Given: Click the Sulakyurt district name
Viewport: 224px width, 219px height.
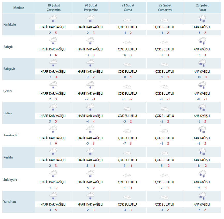Looking at the screenshot, I should 10,179.
